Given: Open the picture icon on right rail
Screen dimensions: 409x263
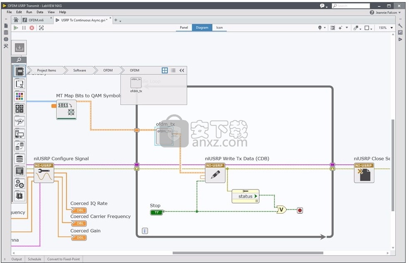Looking at the screenshot, I should [400, 33].
